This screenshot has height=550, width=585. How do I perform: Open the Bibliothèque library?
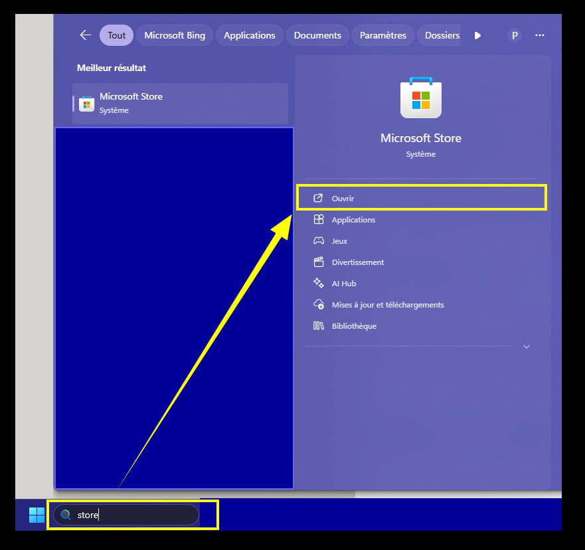(421, 326)
